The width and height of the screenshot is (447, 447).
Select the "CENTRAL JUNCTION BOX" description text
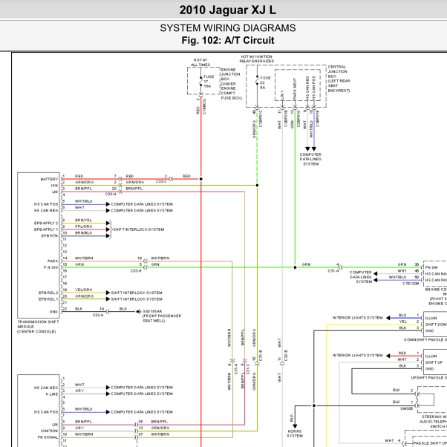pyautogui.click(x=339, y=79)
